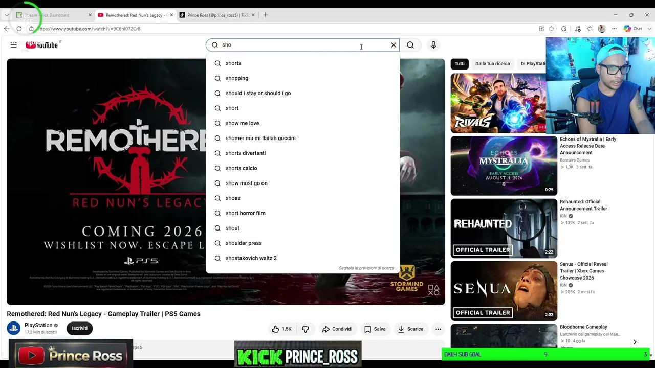655x368 pixels.
Task: Pick "should i stay or should i go" suggestion
Action: [x=302, y=93]
